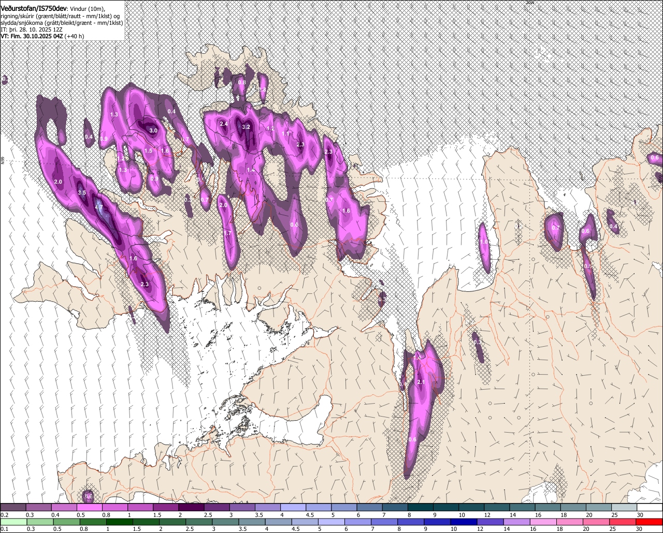This screenshot has height=533, width=663.
Task: Select the rain legend swatch starting at 0.1
Action: pos(13,522)
